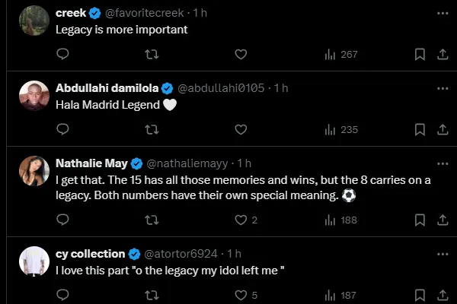Open more options on cy collection's tweet

[x=443, y=253]
